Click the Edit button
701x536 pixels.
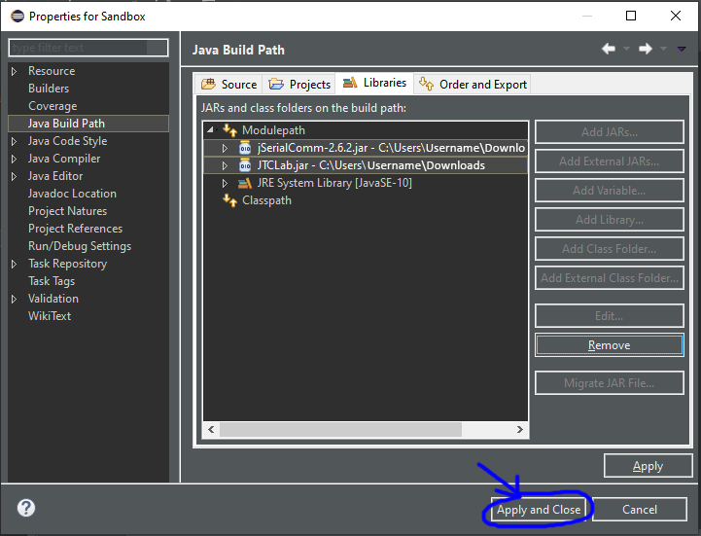[610, 316]
